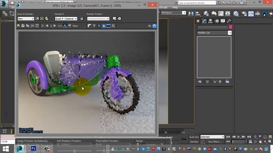Click the search binoculars icon in title bar
The image size is (273, 153).
219,3
